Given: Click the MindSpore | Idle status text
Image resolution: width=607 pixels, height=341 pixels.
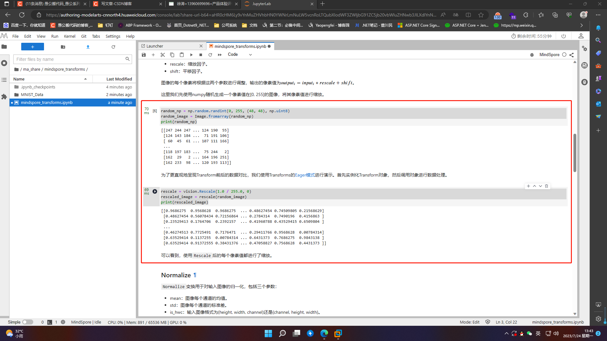Looking at the screenshot, I should (86, 322).
